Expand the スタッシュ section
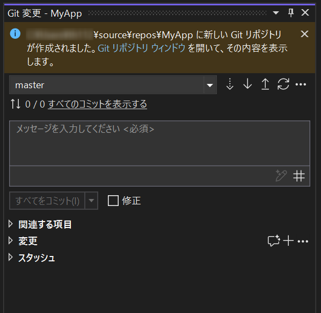321x313 pixels. 10,257
